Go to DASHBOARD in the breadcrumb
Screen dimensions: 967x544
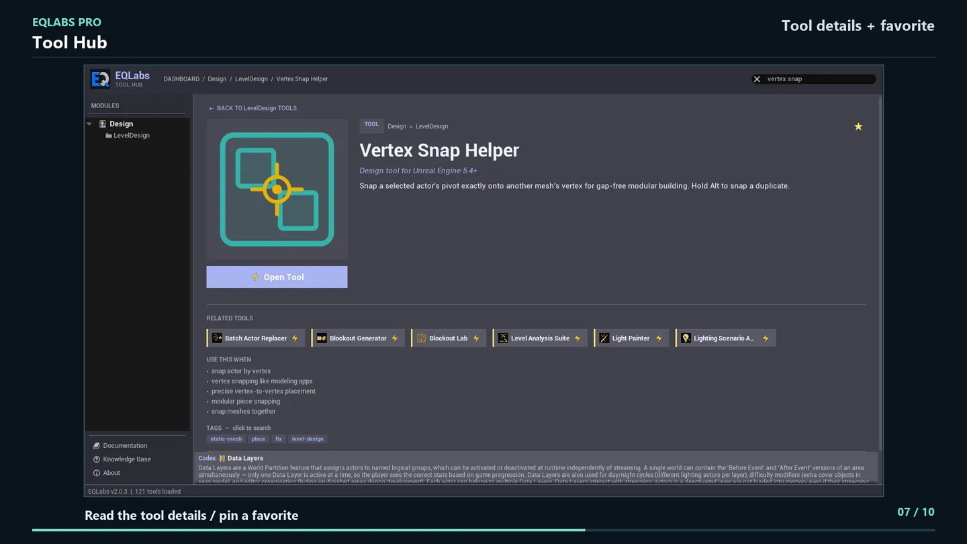point(181,79)
